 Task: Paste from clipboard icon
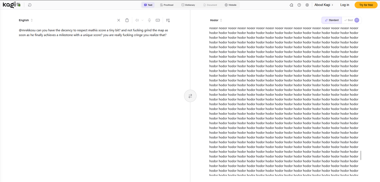127,20
